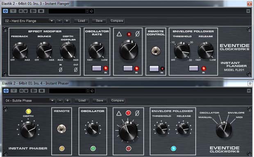Toggle OUT phase invert symbol in Flanger
254x157 pixels.
[76, 70]
